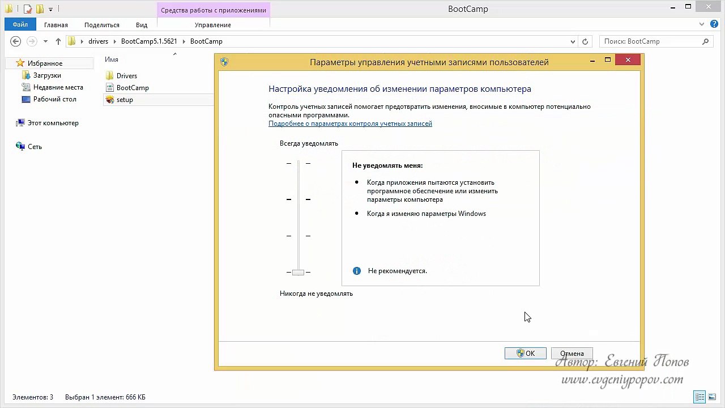Select Этот компьютер in the navigation pane
Image resolution: width=725 pixels, height=408 pixels.
[x=53, y=123]
